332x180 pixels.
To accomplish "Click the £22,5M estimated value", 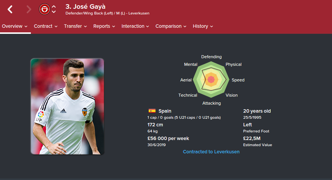I will [x=252, y=139].
